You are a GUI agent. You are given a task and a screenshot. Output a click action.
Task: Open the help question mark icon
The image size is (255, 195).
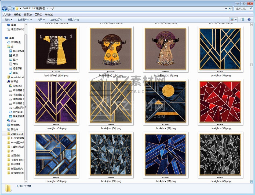[x=250, y=20]
